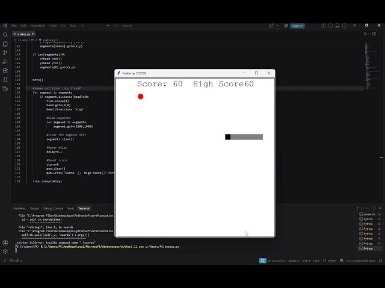Add a new terminal with plus icon
This screenshot has height=288, width=385.
(x=357, y=208)
